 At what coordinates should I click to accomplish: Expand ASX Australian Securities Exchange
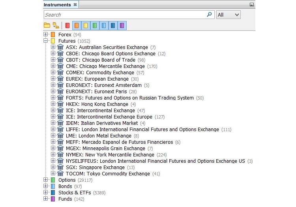coord(53,47)
